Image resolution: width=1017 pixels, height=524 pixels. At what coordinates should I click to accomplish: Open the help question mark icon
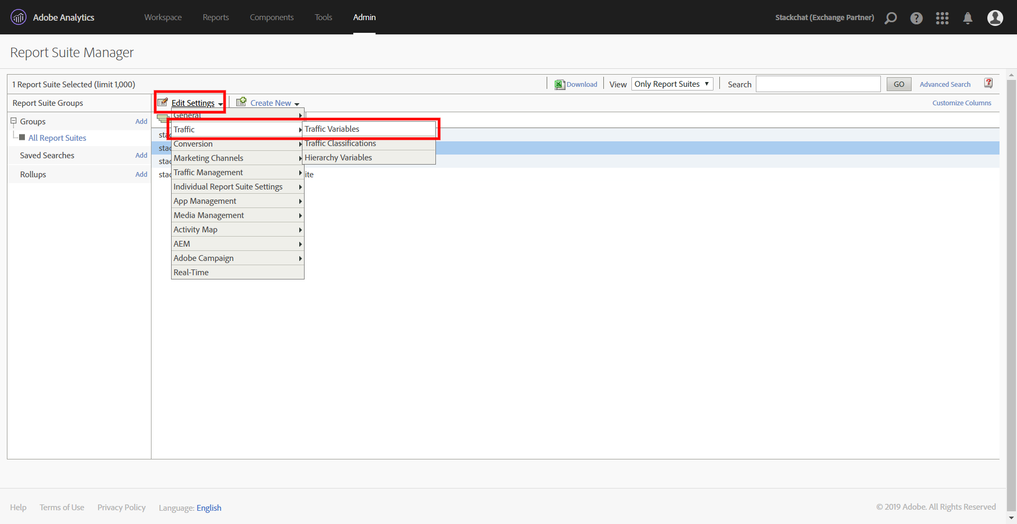pyautogui.click(x=916, y=18)
